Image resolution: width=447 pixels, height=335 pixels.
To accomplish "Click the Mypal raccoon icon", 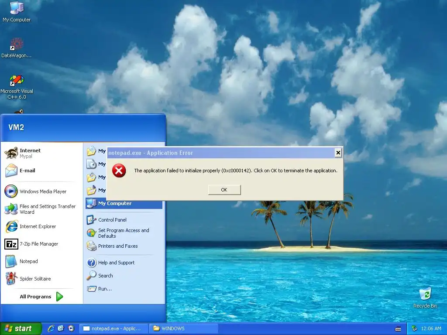I will pos(11,153).
